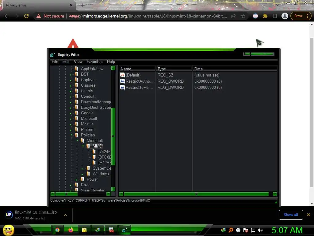Expand the Caphyon registry key

tap(71, 80)
